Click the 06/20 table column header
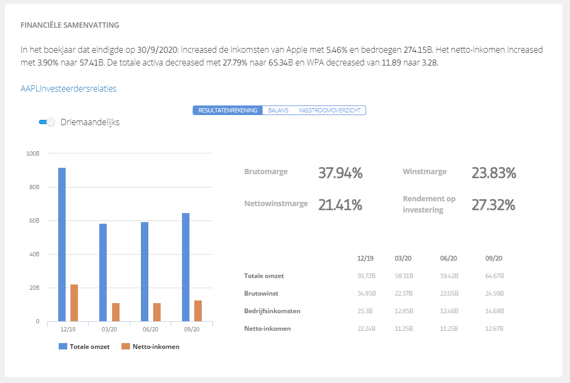The image size is (570, 383). (449, 258)
